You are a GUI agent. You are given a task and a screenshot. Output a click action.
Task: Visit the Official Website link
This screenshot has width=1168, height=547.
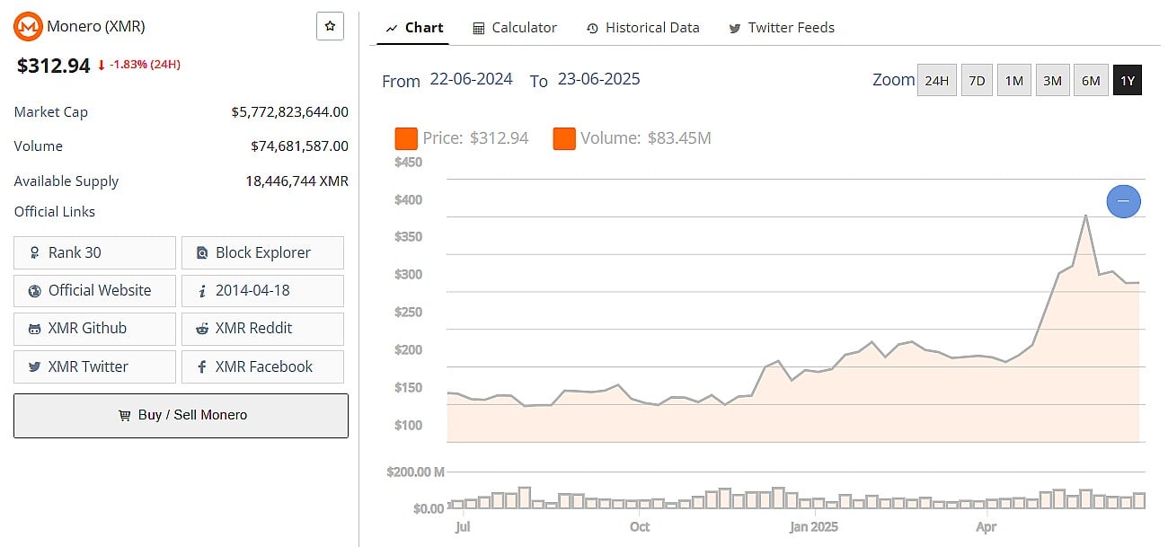coord(94,290)
